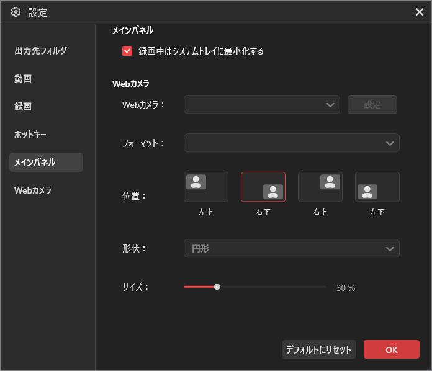The height and width of the screenshot is (371, 432).
Task: Open the Webカメラ device dropdown
Action: [262, 104]
